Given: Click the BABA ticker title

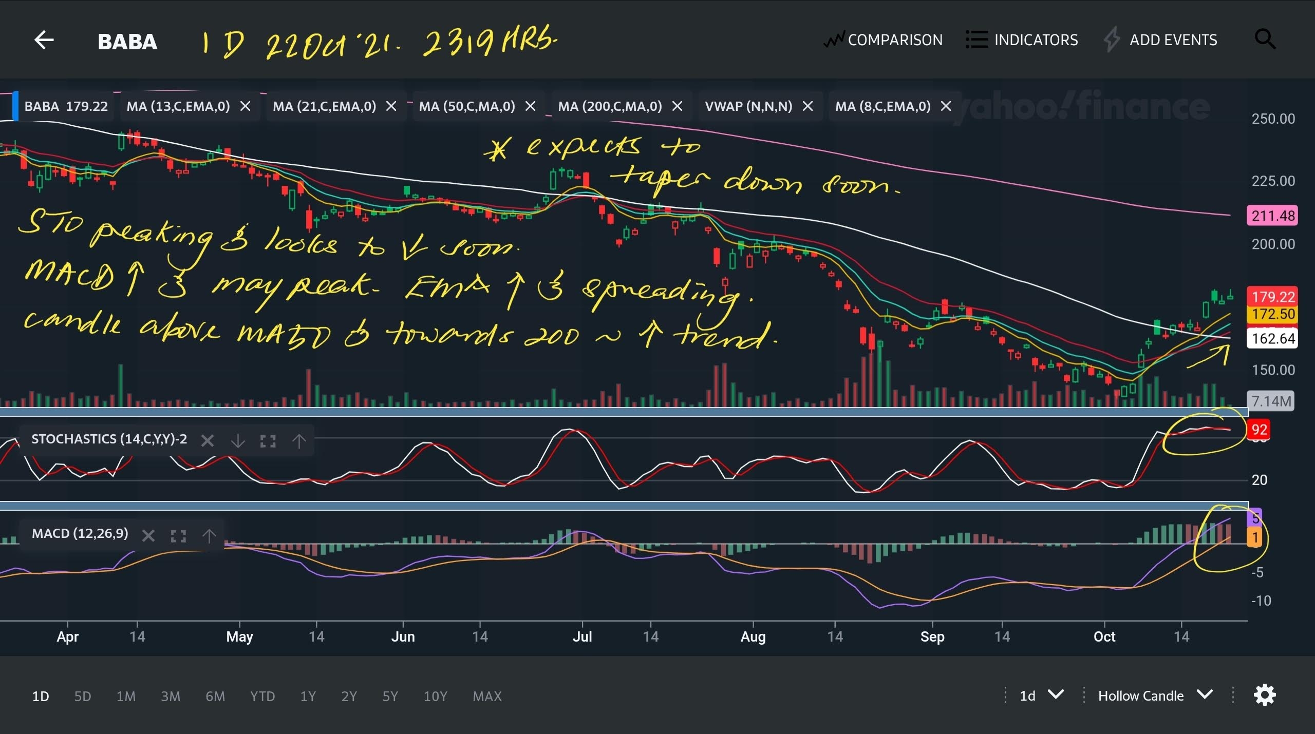Looking at the screenshot, I should click(x=127, y=41).
